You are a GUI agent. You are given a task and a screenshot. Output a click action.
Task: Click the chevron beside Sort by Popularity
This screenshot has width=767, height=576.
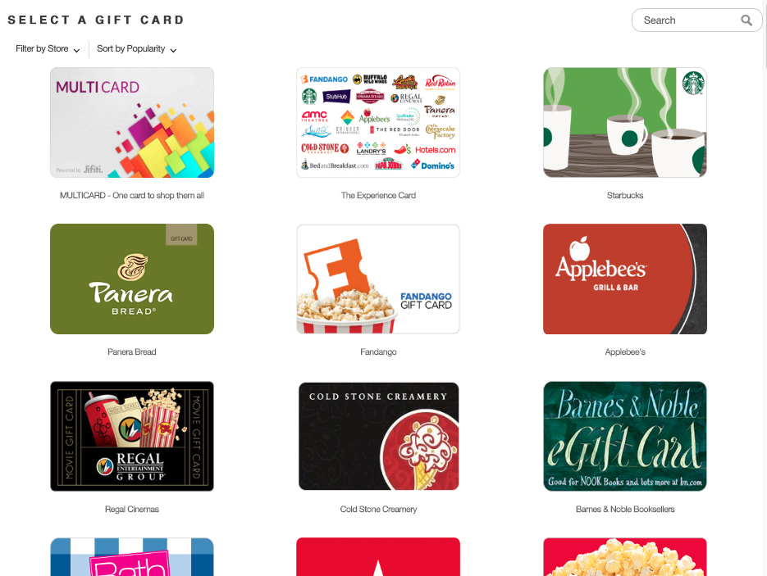coord(173,50)
